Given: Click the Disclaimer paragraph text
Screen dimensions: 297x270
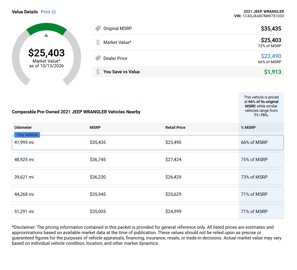Looking at the screenshot, I should [147, 235].
